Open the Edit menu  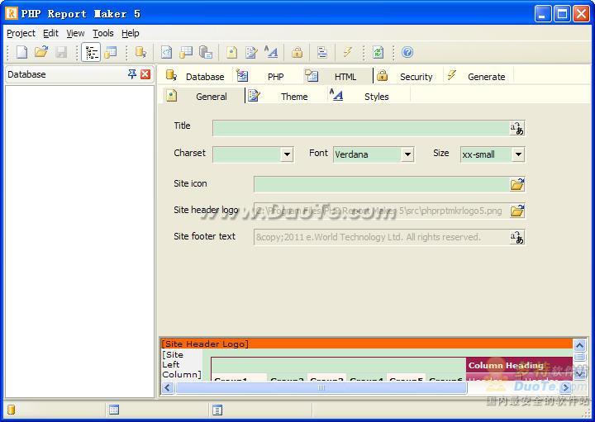[x=50, y=33]
